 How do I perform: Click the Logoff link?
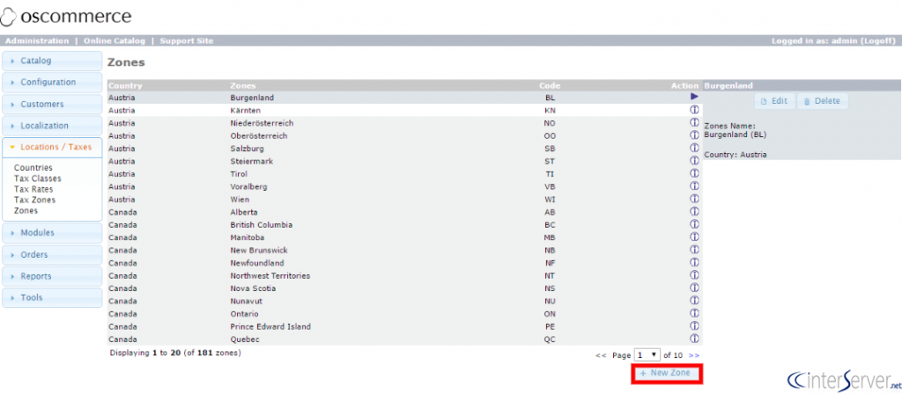(878, 40)
